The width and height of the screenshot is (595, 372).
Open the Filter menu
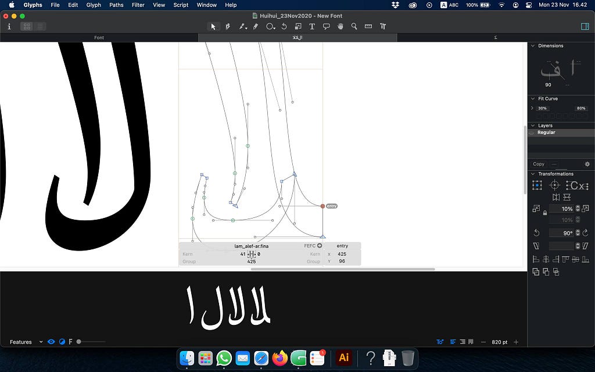click(138, 5)
